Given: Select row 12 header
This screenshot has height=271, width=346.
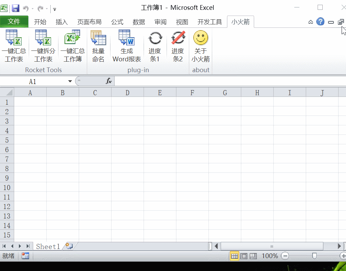Looking at the screenshot, I should pos(7,206).
